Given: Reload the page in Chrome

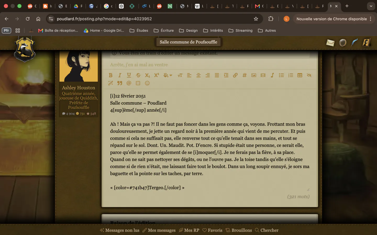Looking at the screenshot, I should pos(27,19).
